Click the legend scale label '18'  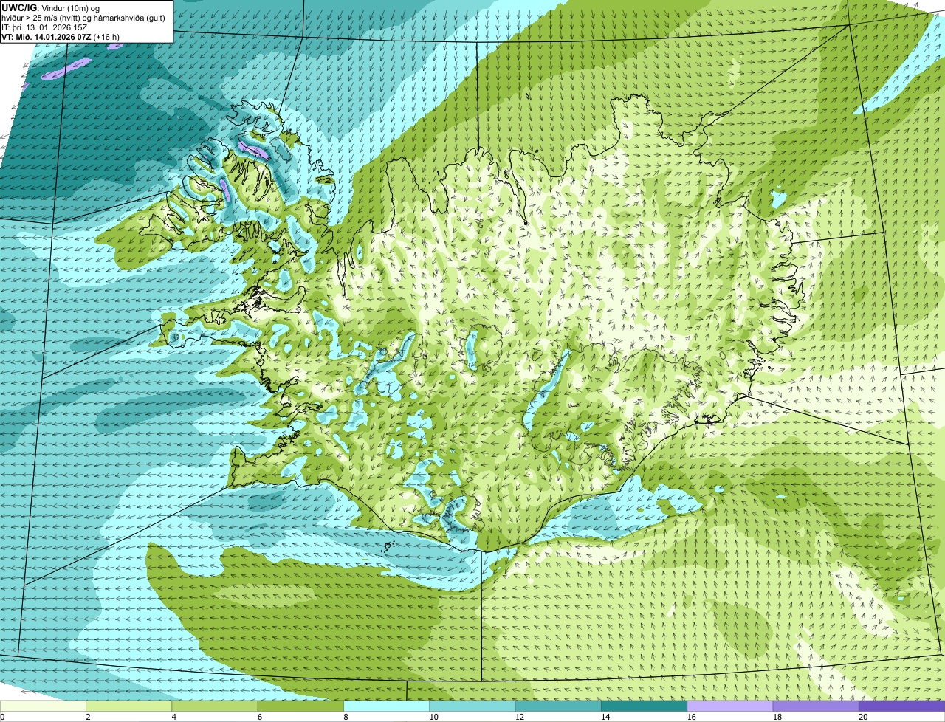pyautogui.click(x=777, y=717)
